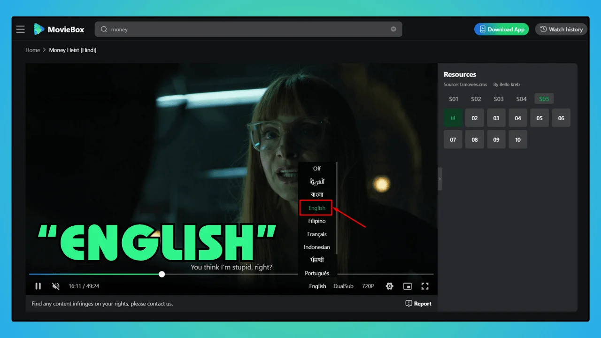Click the Source: fzmovies.cms text

point(465,84)
